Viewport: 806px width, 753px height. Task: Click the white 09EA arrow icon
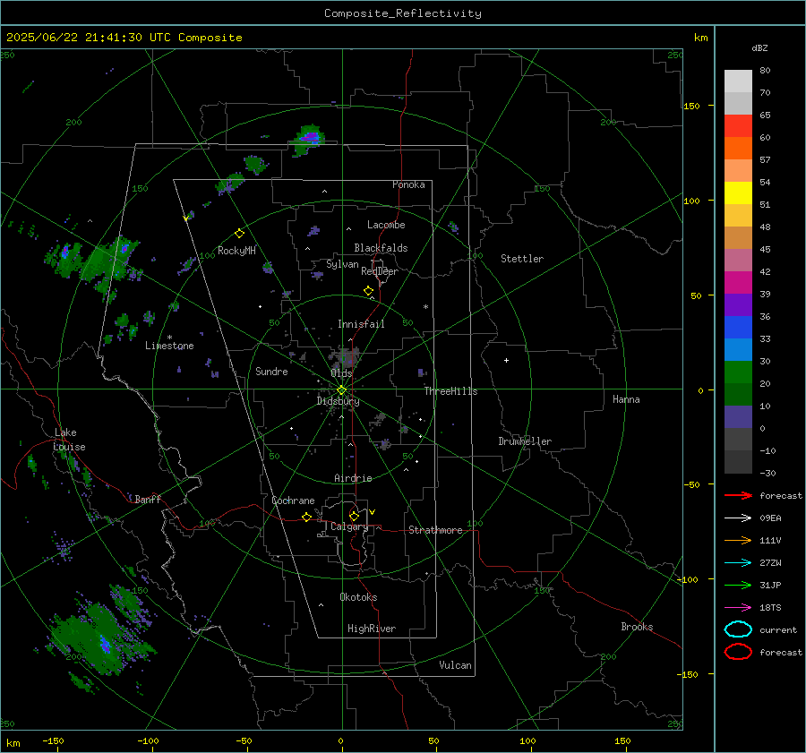[x=738, y=518]
